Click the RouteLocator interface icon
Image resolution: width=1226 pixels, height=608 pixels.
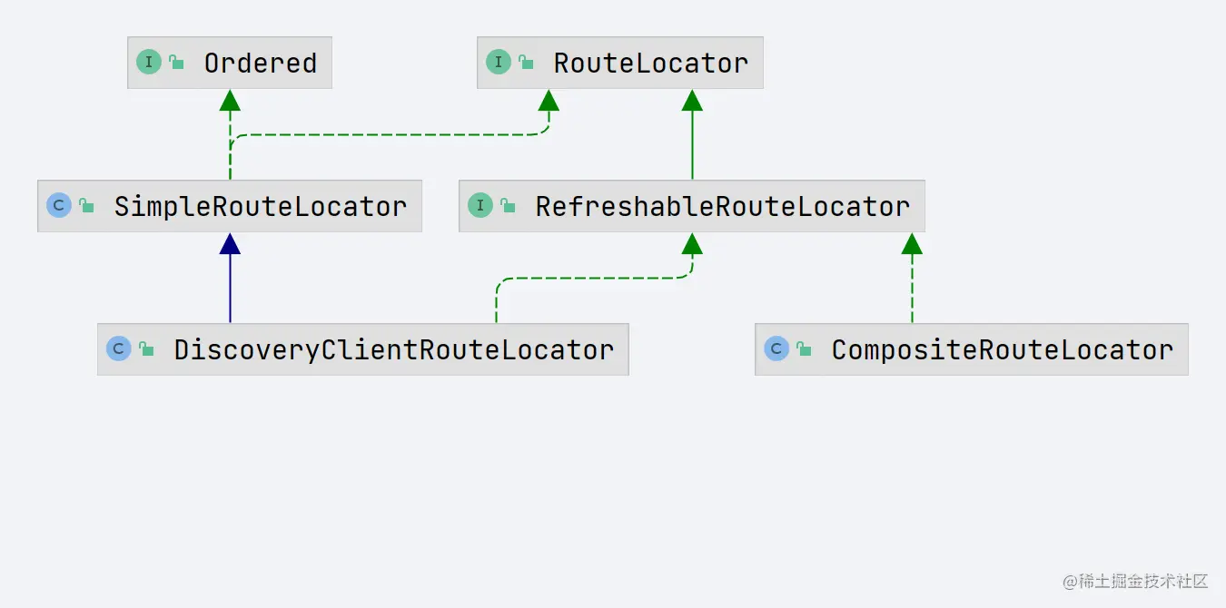coord(499,63)
